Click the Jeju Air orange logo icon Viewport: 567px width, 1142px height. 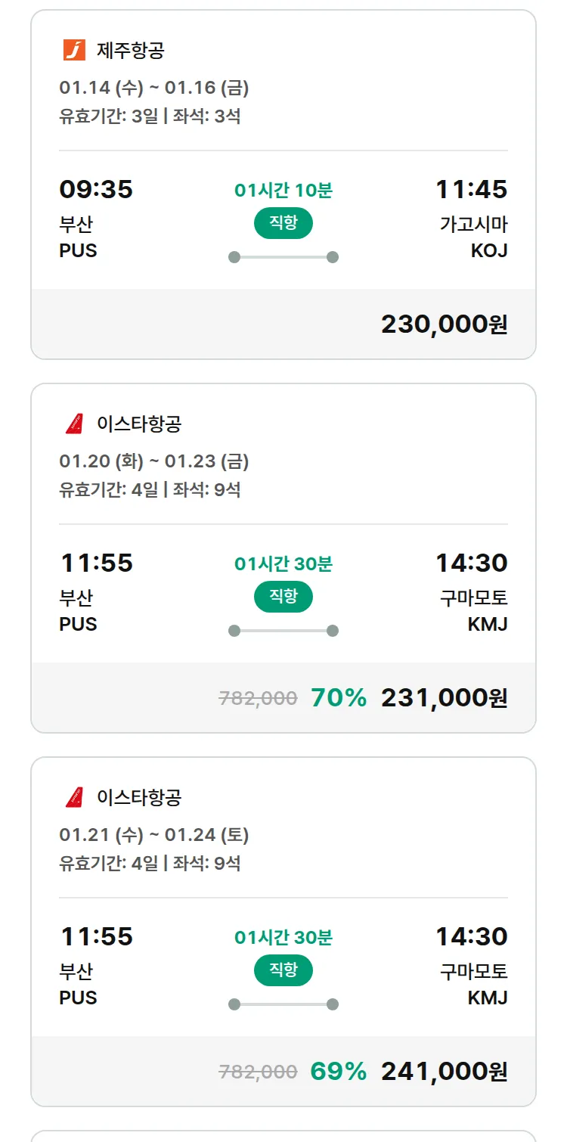74,51
